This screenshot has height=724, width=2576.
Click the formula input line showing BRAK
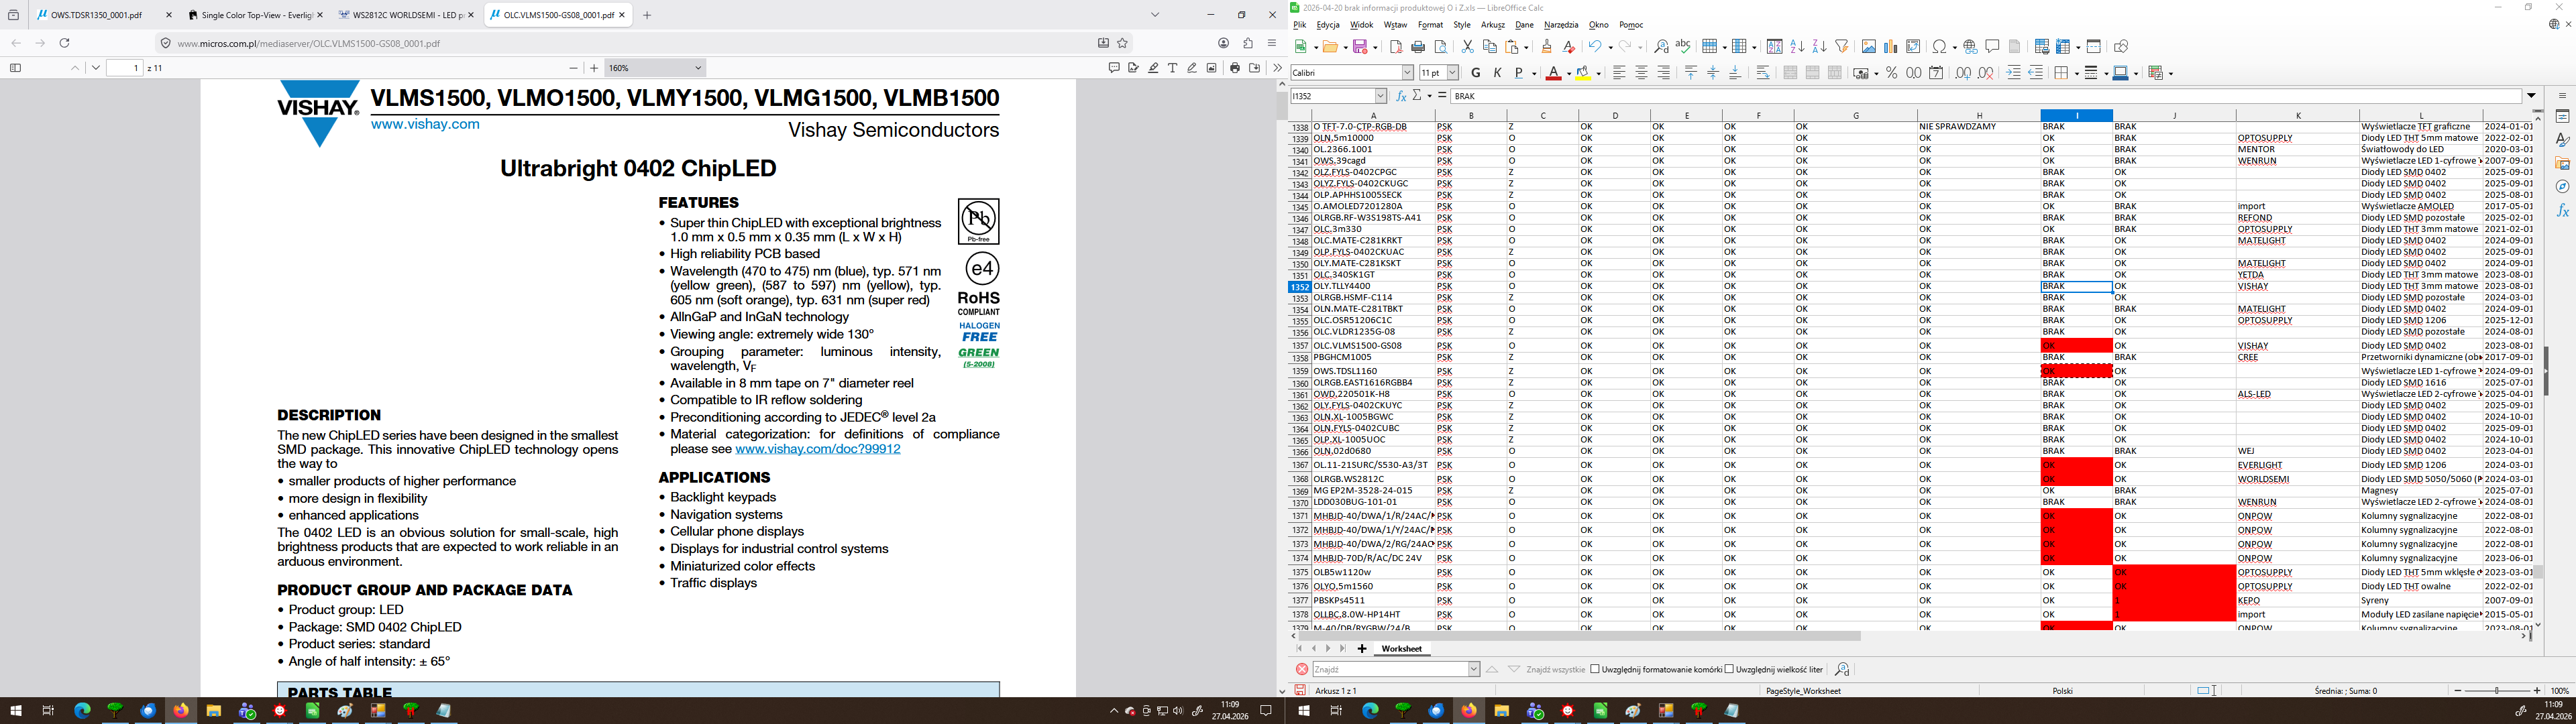click(x=1985, y=96)
